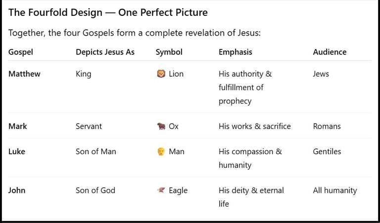Select the John row label
Screen dimensions: 380x223
pos(17,190)
